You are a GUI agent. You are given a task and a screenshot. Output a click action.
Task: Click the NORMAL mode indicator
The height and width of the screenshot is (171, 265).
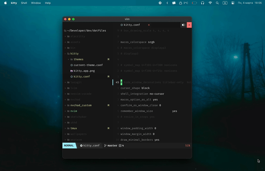click(69, 146)
